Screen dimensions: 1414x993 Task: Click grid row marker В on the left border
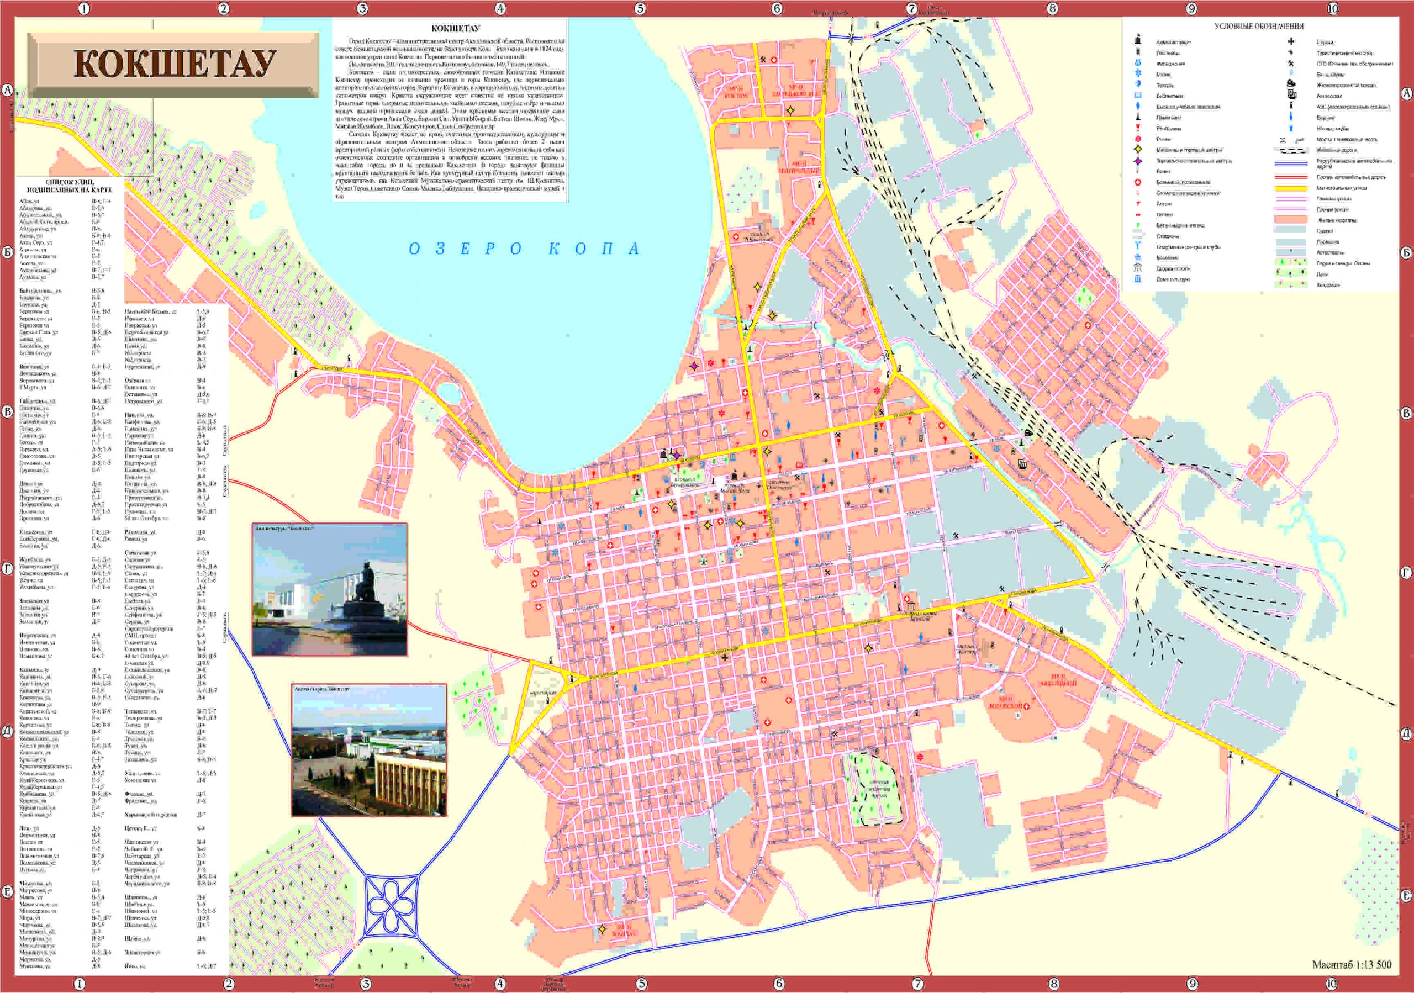[7, 412]
